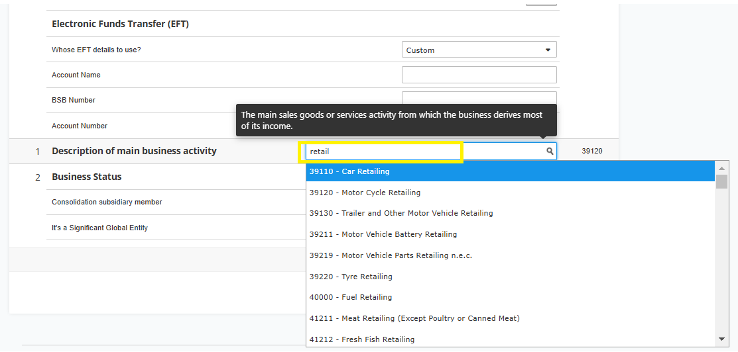Select 39110 - Car Retailing option
This screenshot has width=738, height=352.
(349, 171)
